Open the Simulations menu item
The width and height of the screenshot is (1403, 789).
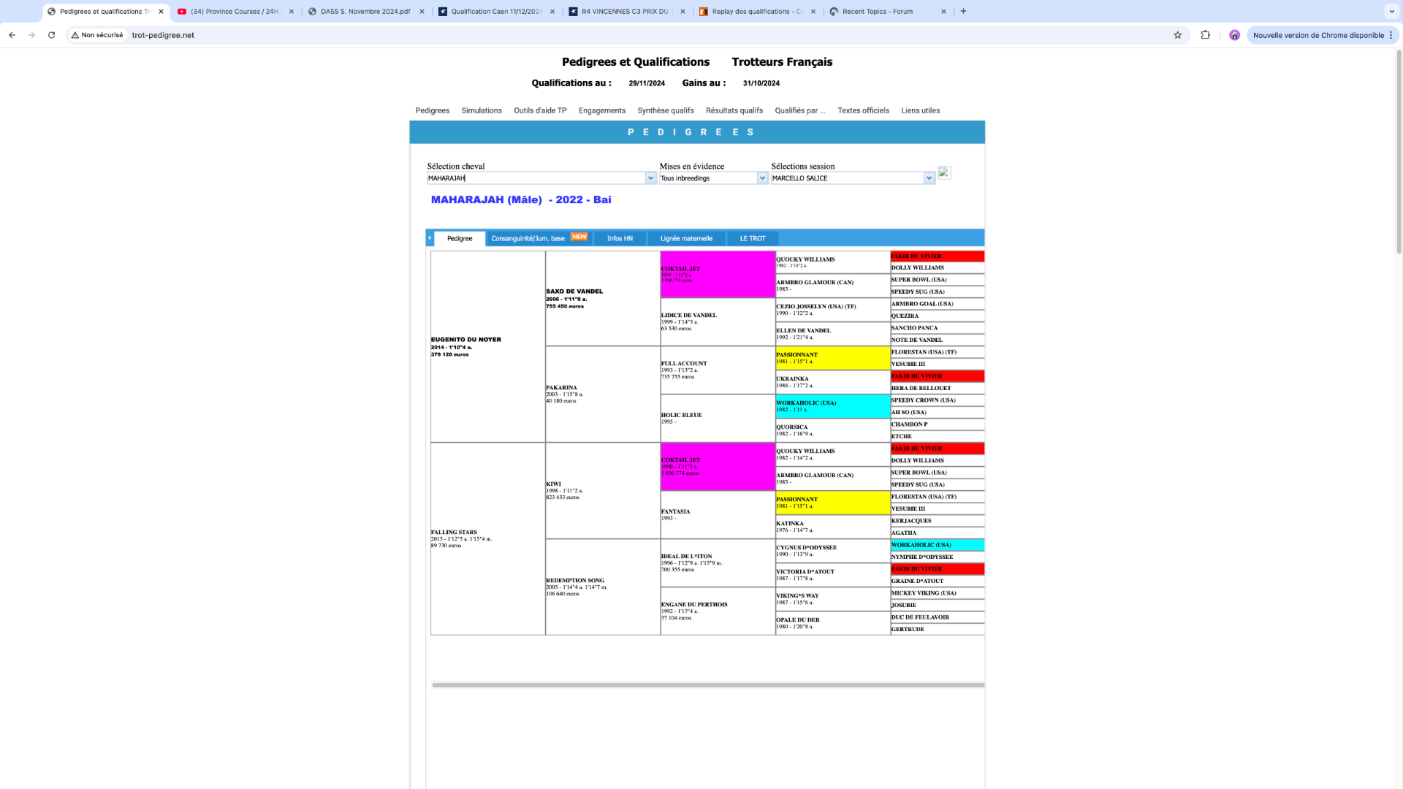[x=482, y=111]
